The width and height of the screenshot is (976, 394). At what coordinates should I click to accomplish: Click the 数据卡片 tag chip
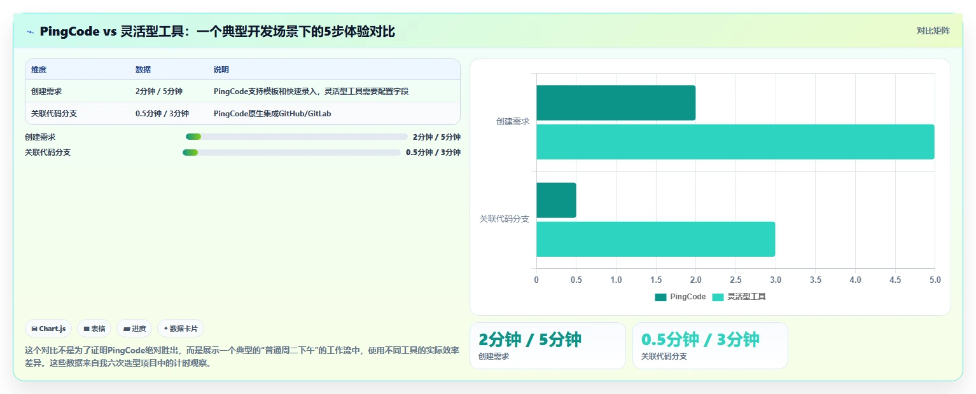pos(181,329)
